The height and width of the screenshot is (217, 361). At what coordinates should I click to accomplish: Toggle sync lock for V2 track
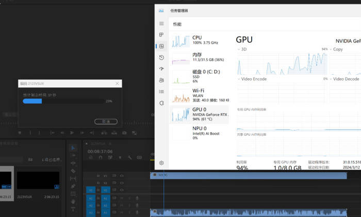click(x=114, y=183)
